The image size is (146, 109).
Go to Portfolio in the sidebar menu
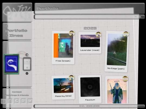[x=16, y=31]
